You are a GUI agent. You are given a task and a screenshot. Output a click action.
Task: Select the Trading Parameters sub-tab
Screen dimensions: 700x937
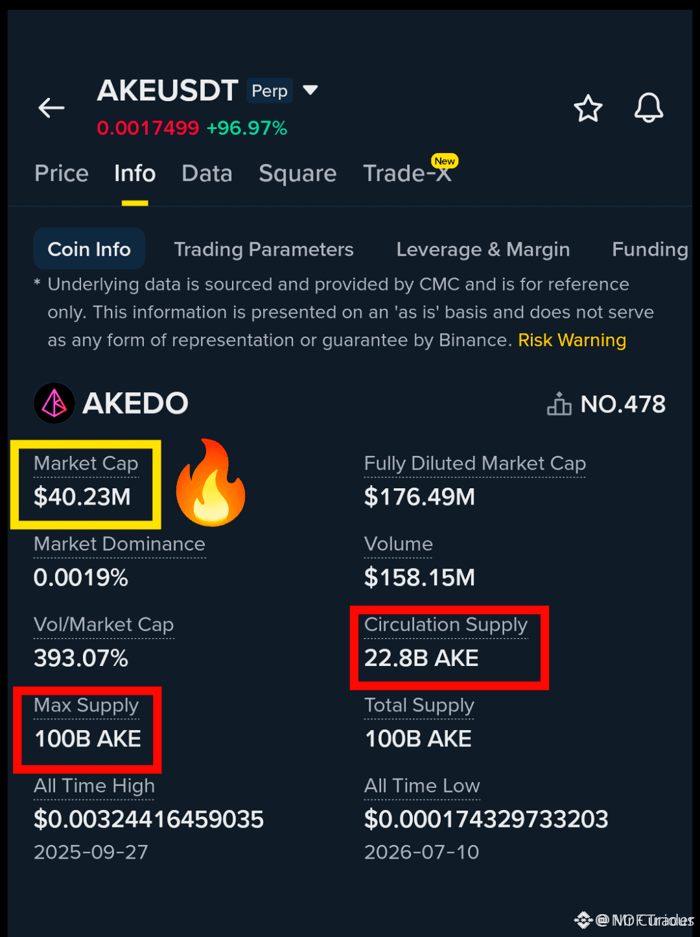click(x=264, y=250)
